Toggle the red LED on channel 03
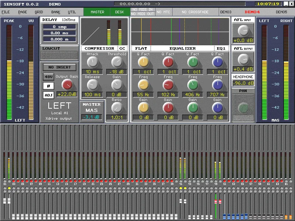 point(14,181)
